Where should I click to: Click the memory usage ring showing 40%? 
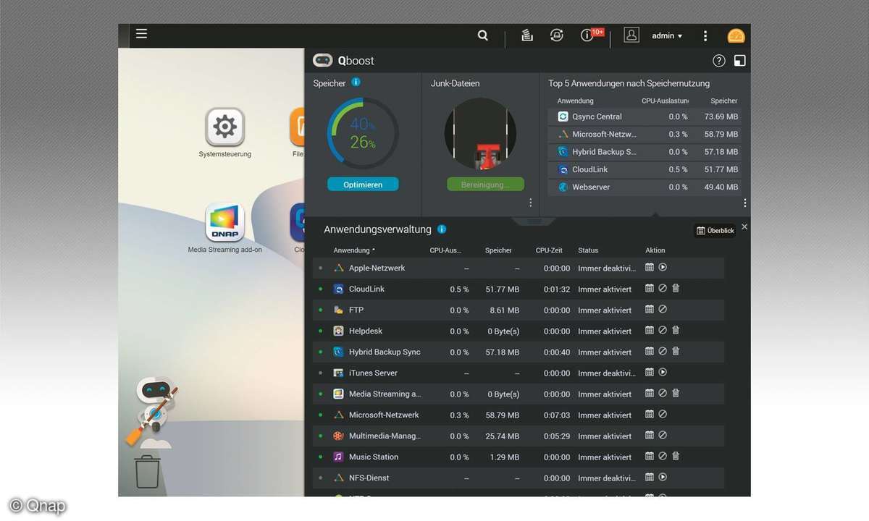click(x=363, y=133)
